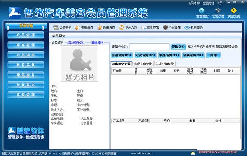Viewport: 247px width, 156px height.
Task: Open 普通消费 from the toolbar
Action: 84,28
